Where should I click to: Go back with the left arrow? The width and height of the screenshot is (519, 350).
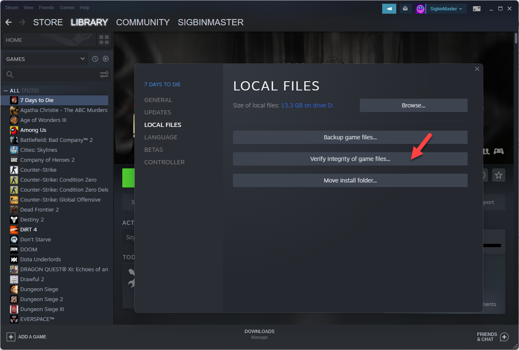[8, 22]
